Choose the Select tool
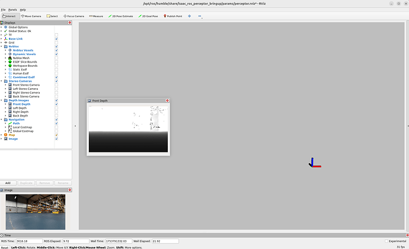 (x=52, y=16)
